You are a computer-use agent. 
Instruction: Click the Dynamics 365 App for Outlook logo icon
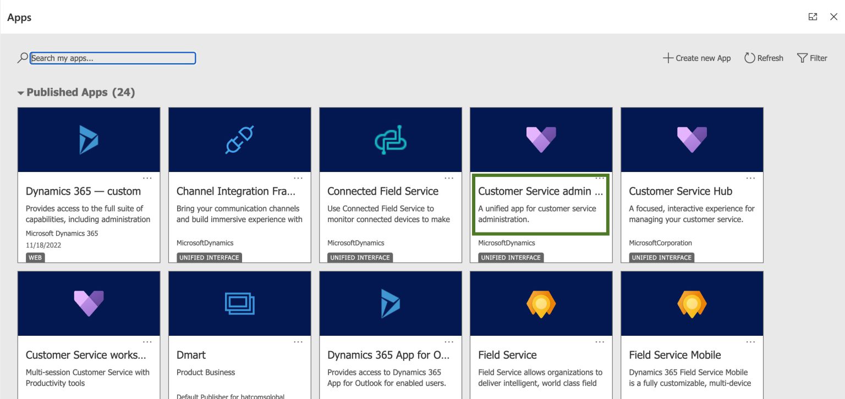pos(390,303)
